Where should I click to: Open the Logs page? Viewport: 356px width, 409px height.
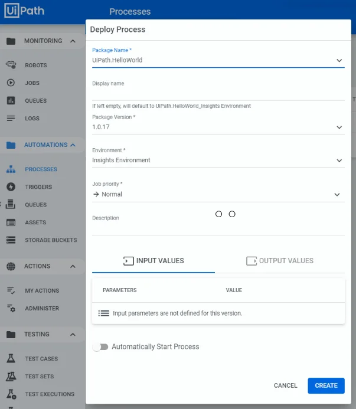tap(32, 119)
